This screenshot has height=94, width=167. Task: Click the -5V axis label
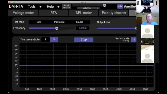coord(16,84)
